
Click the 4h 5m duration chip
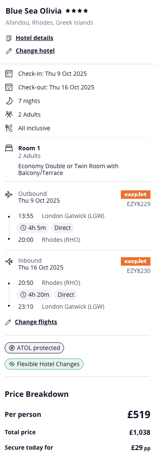pos(33,228)
